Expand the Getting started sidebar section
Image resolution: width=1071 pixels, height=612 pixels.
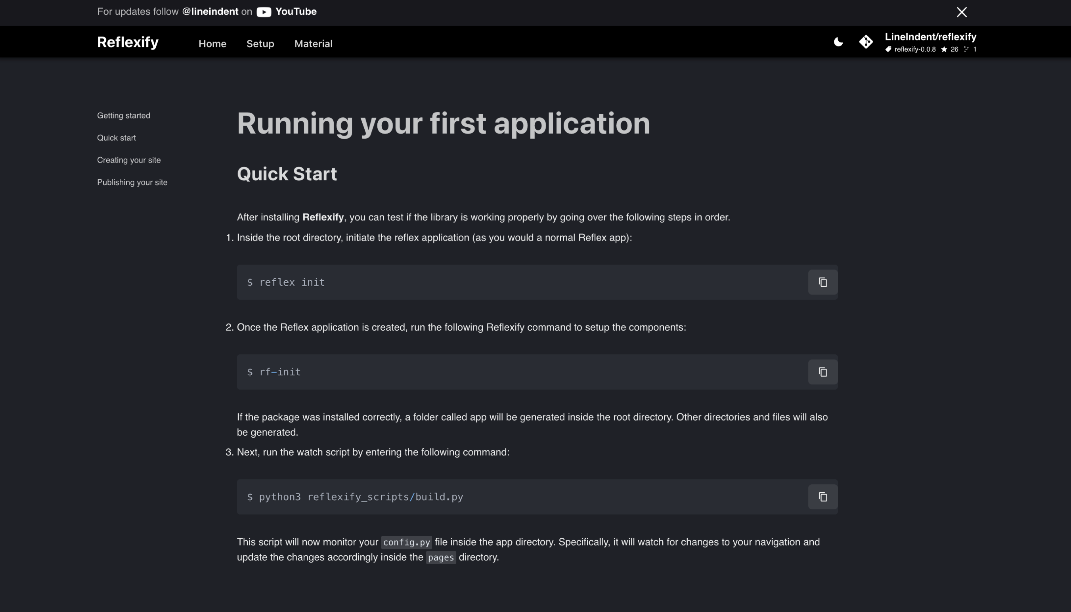(x=124, y=115)
